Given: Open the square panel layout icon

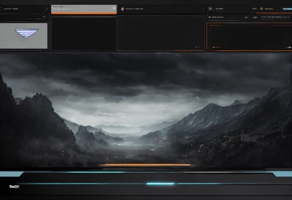Looking at the screenshot, I should [210, 9].
